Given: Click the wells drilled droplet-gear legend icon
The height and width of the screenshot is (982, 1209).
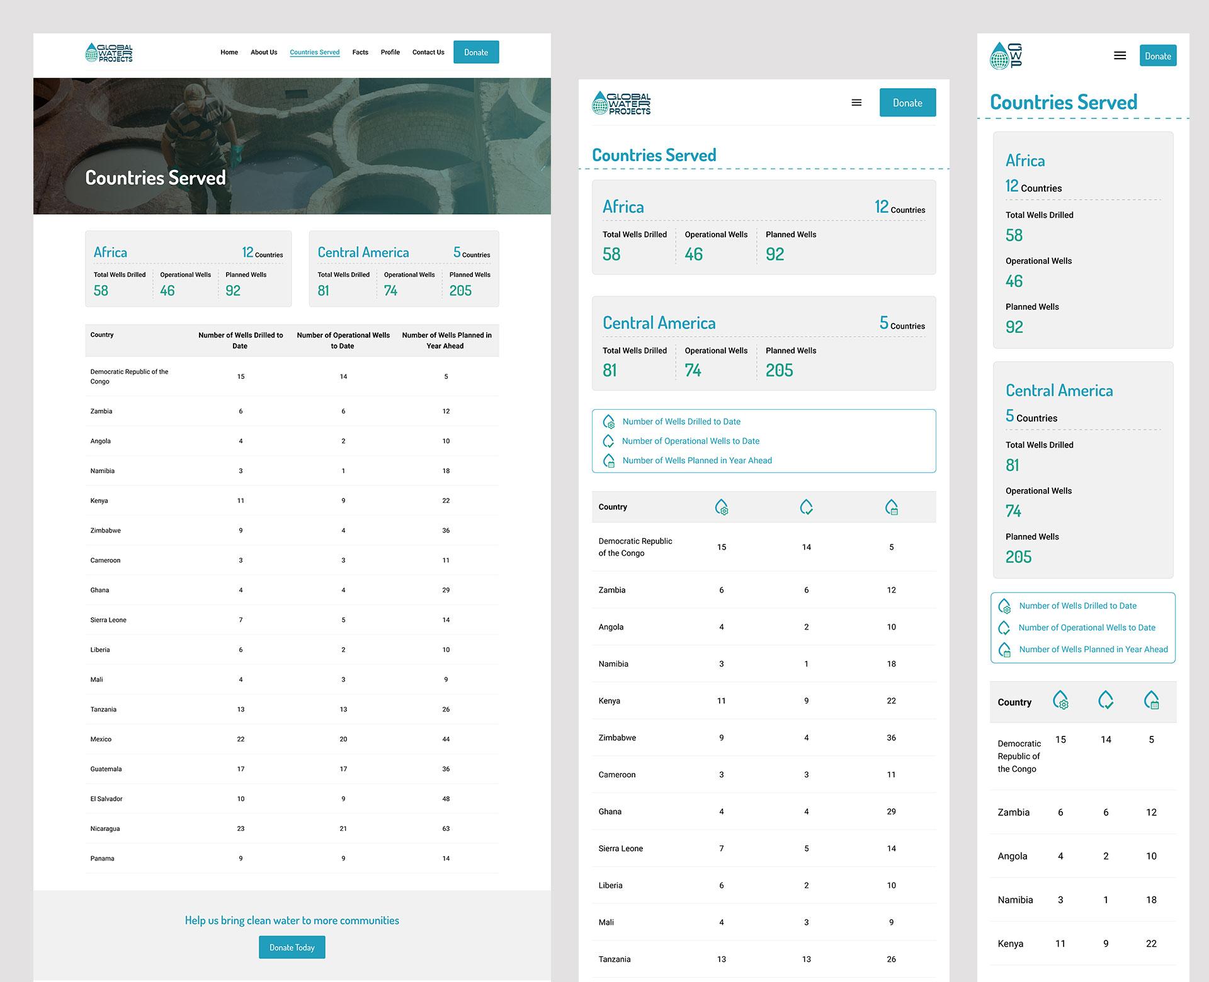Looking at the screenshot, I should click(609, 422).
